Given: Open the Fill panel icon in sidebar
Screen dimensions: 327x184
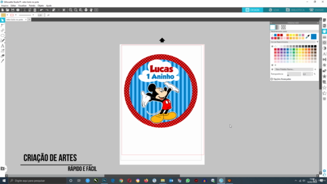Looking at the screenshot, I should [324, 31].
